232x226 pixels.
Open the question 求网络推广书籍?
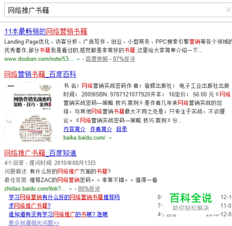[x=30, y=206]
